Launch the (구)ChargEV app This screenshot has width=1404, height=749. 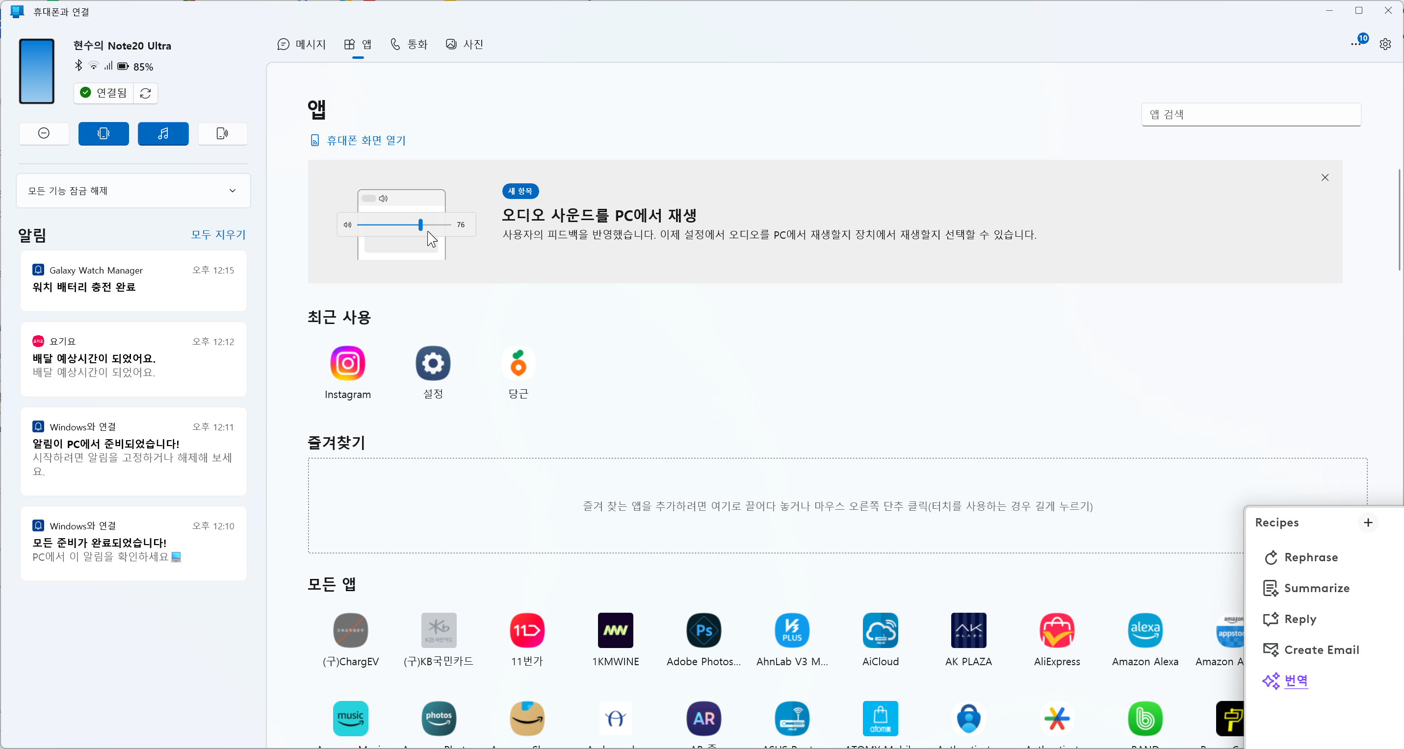click(350, 640)
